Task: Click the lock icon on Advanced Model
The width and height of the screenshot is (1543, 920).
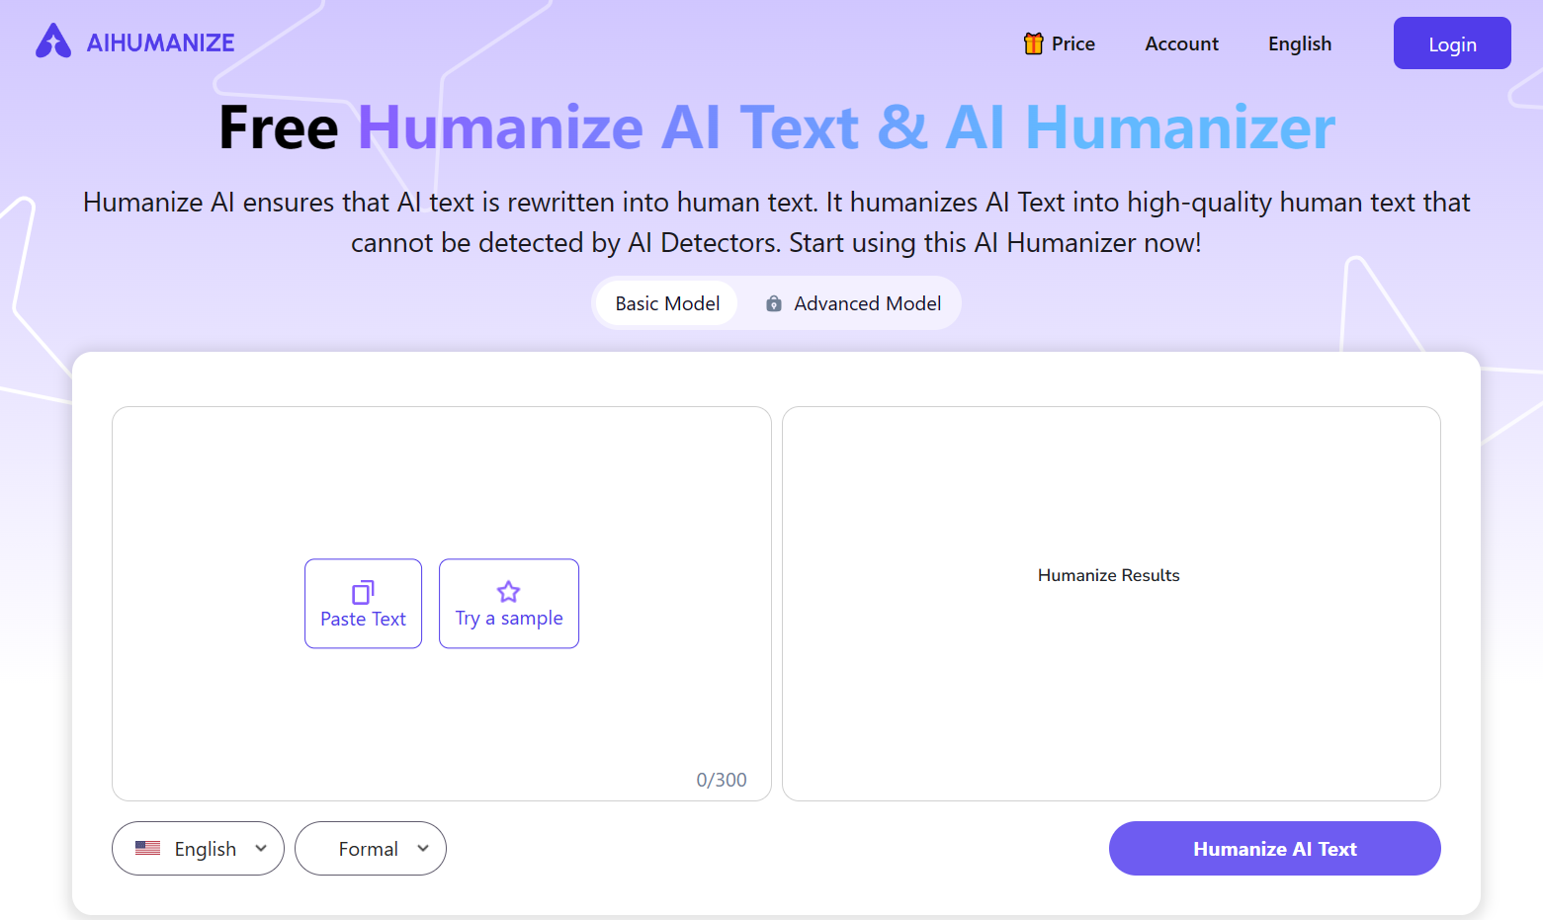Action: click(x=774, y=303)
